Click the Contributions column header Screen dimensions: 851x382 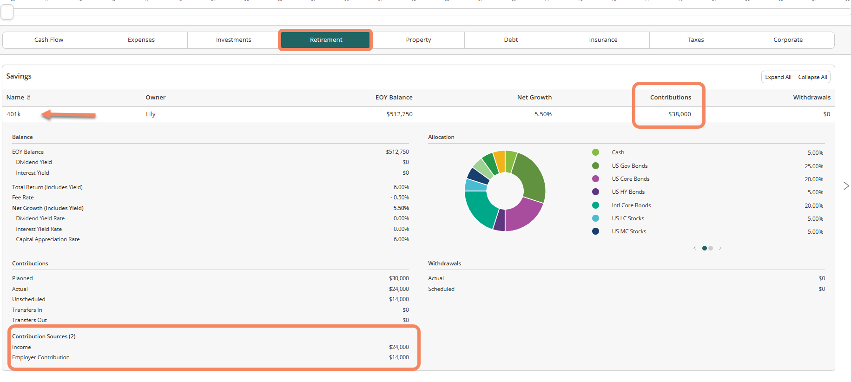[x=670, y=98]
